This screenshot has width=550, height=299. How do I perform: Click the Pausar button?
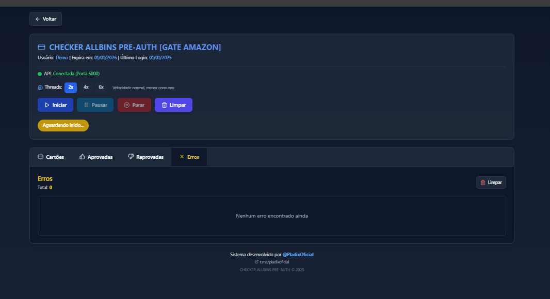pos(95,105)
